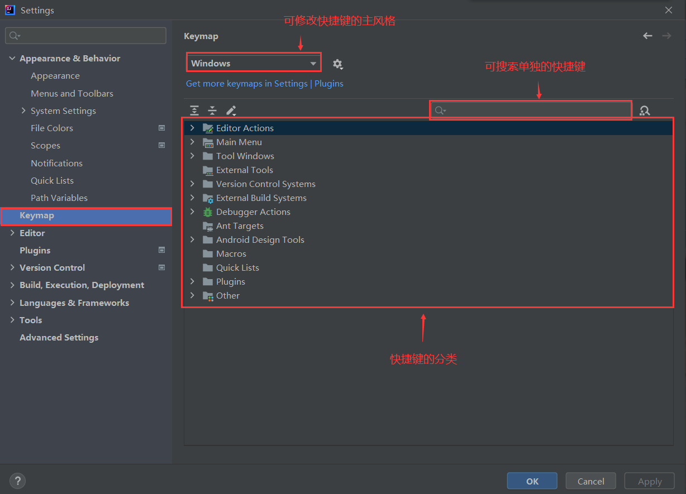Image resolution: width=686 pixels, height=494 pixels.
Task: Expand the External Build Systems node
Action: pyautogui.click(x=192, y=198)
